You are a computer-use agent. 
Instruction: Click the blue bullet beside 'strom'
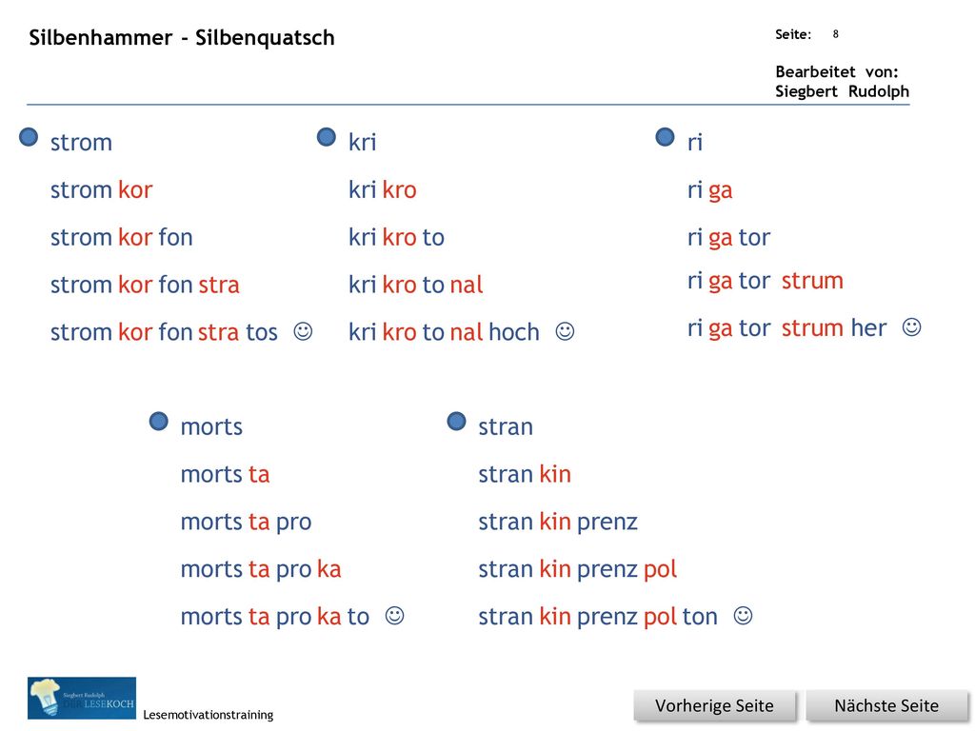(29, 137)
